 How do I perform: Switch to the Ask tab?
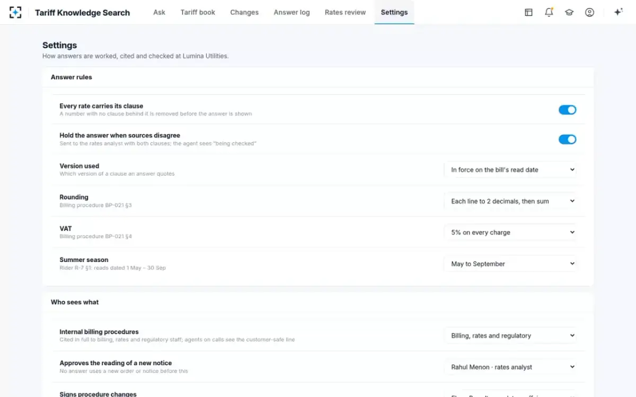pyautogui.click(x=159, y=12)
